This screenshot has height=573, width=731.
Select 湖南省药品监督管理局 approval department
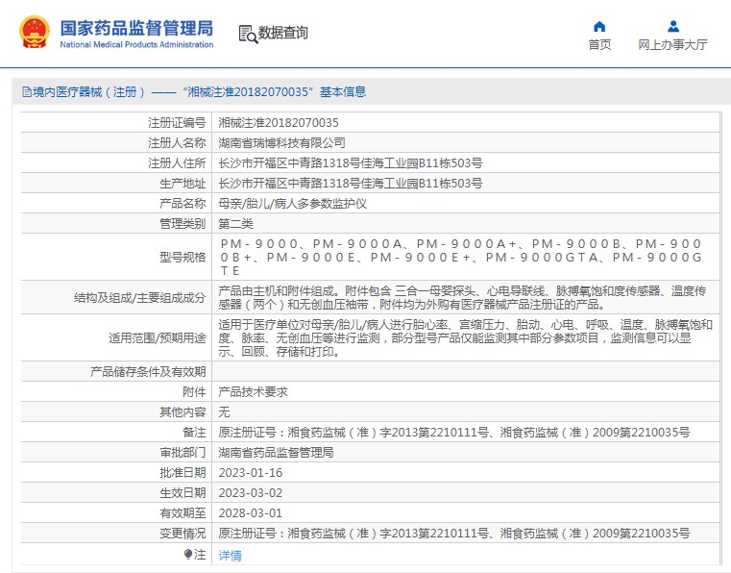tap(276, 453)
